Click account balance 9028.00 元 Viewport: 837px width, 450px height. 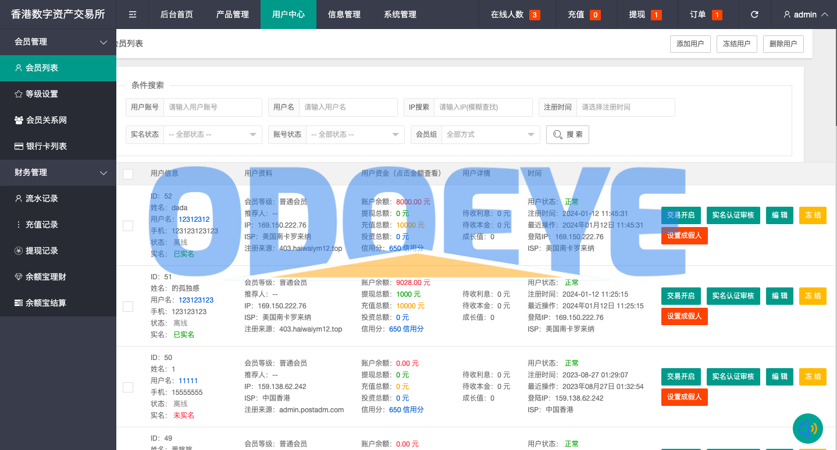pos(413,283)
